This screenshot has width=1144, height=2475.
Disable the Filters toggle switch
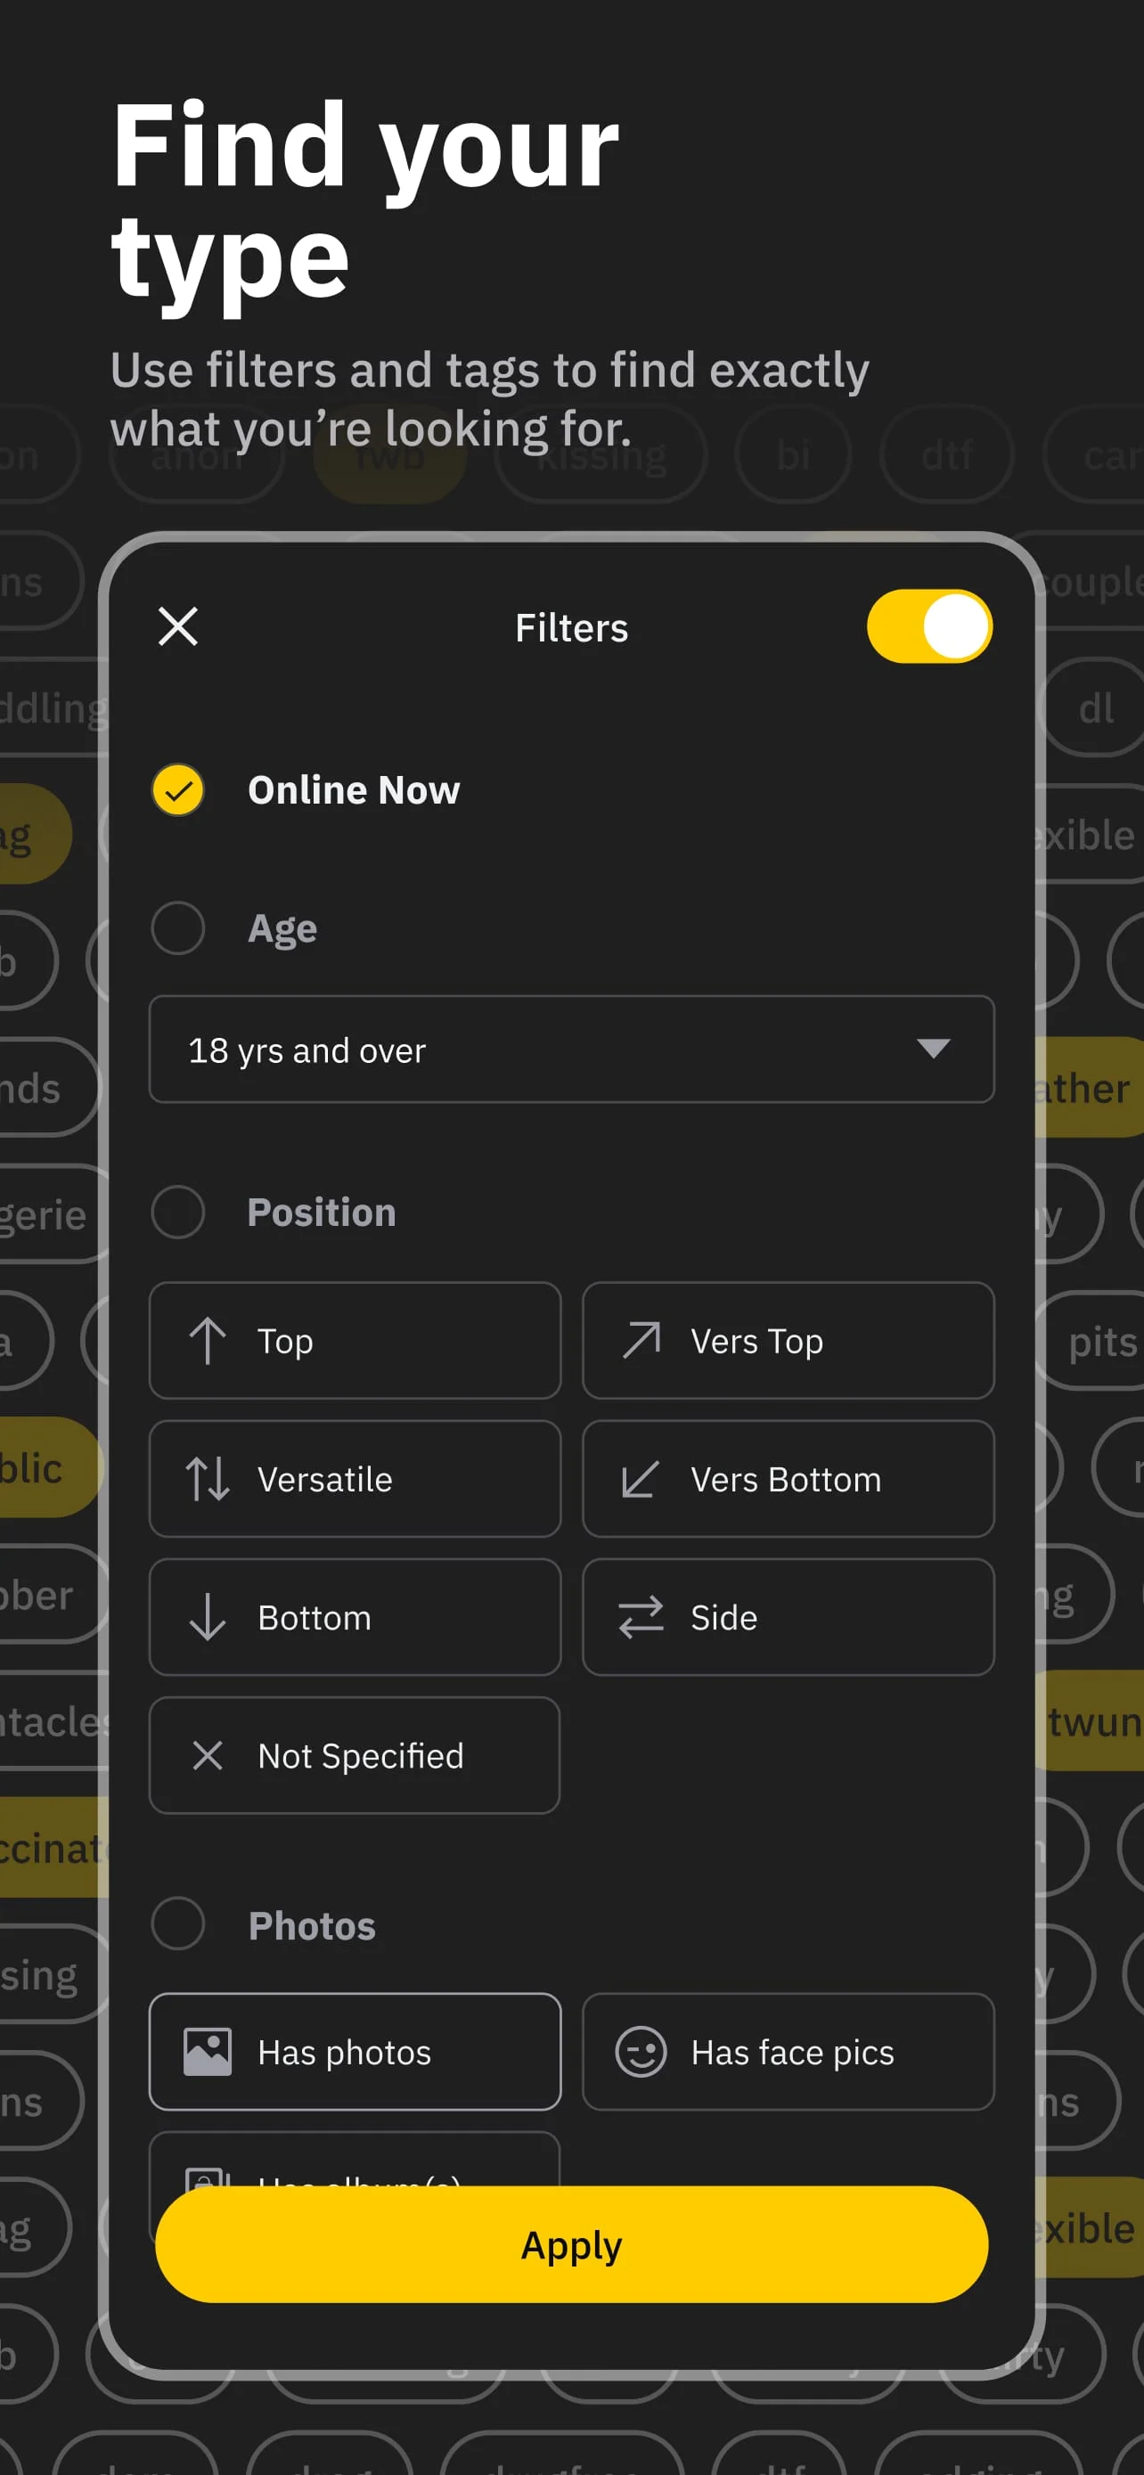[x=927, y=626]
